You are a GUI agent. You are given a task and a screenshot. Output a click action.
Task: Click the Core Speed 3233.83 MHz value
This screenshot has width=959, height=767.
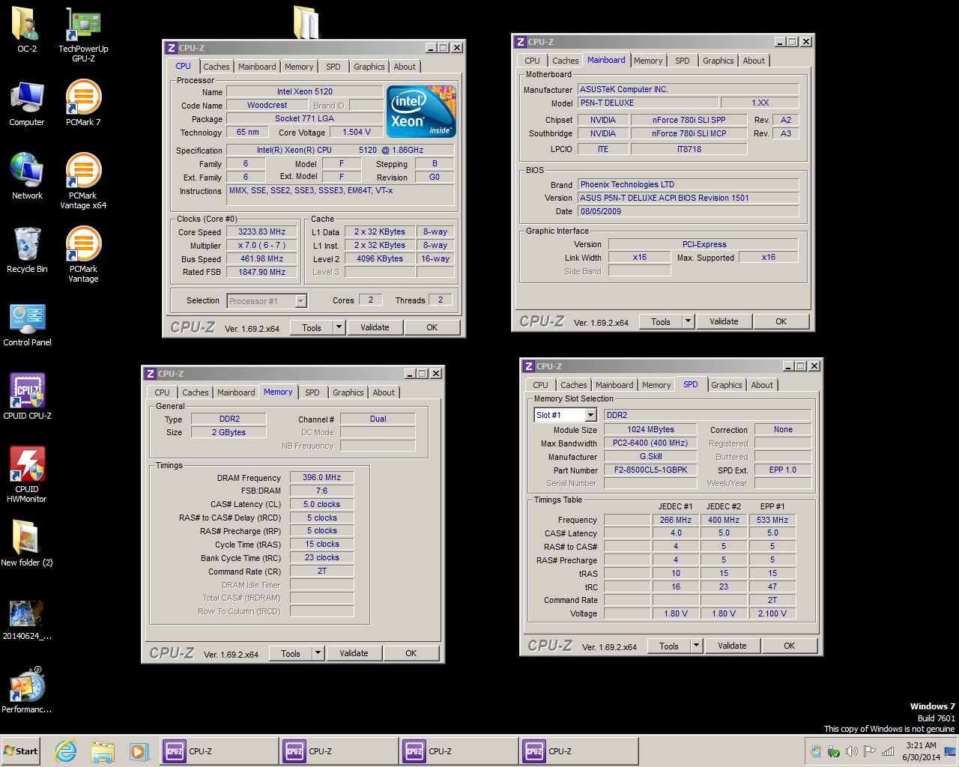tap(262, 232)
